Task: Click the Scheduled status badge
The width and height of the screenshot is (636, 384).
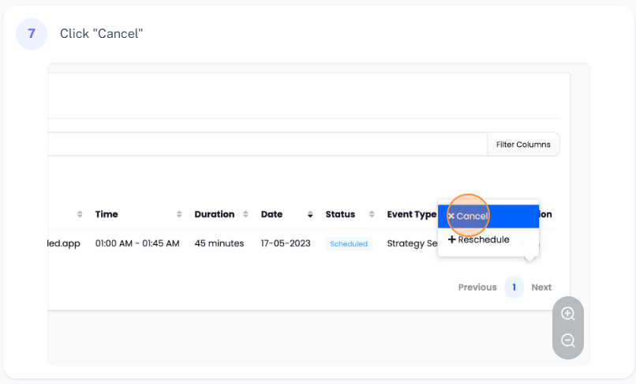Action: coord(349,244)
